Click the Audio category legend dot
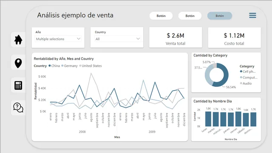This screenshot has height=153, width=272. point(241,83)
